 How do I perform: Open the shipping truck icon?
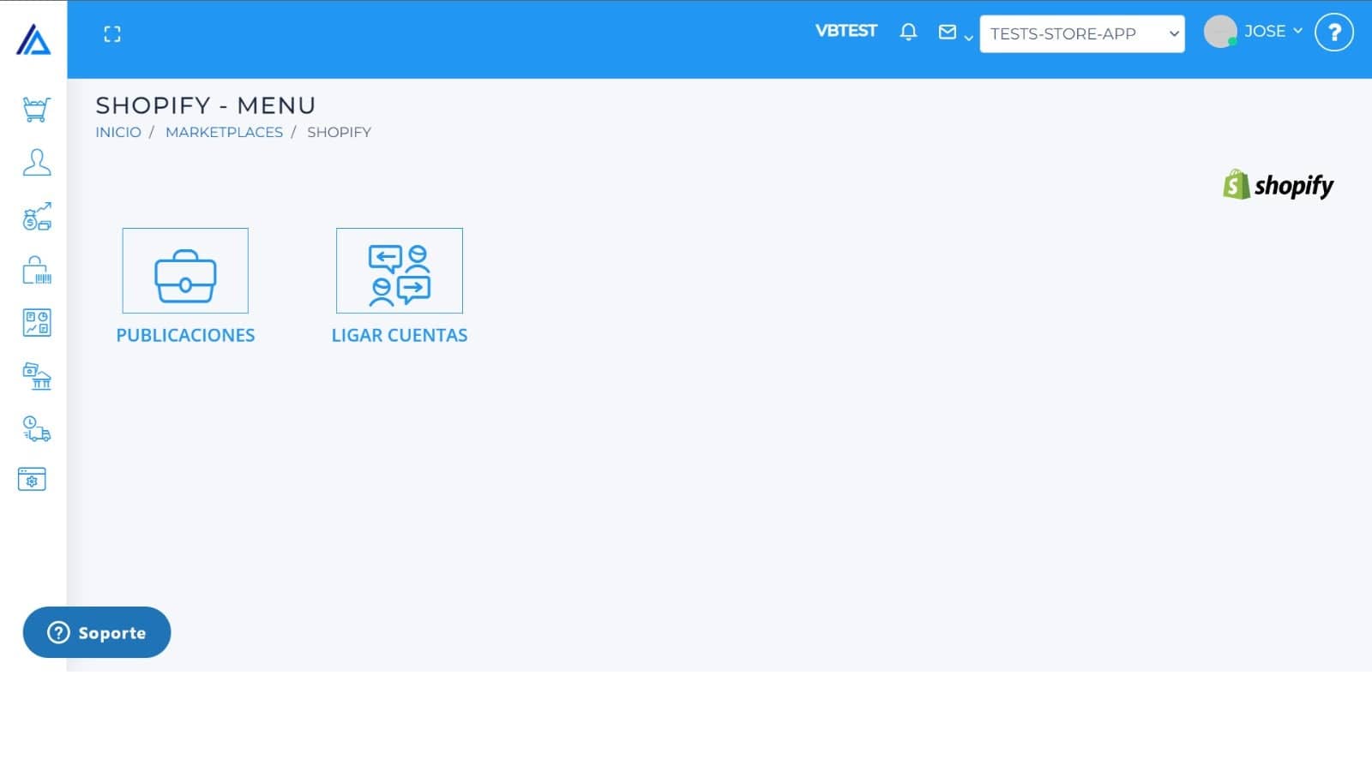[x=34, y=429]
